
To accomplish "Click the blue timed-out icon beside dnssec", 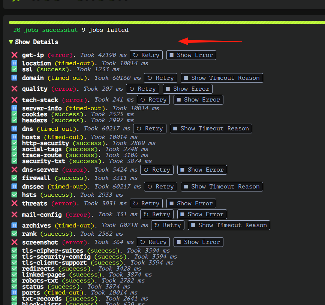I will (x=14, y=187).
